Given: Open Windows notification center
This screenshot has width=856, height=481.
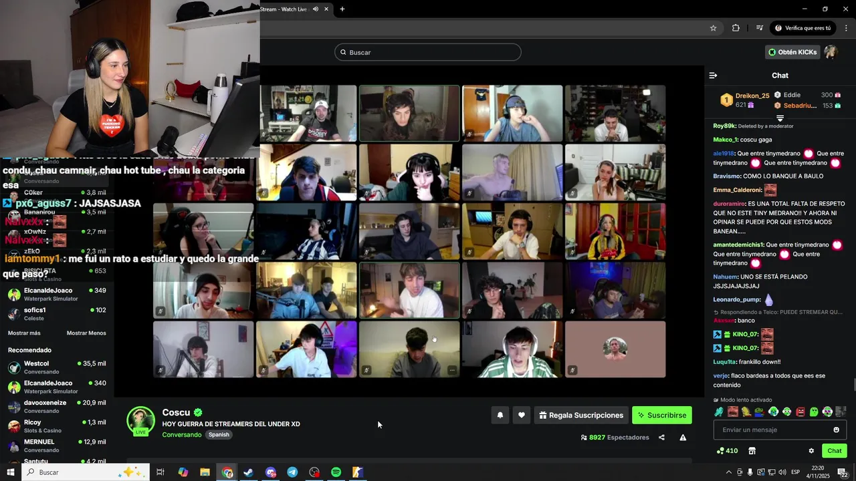Looking at the screenshot, I should pyautogui.click(x=843, y=472).
